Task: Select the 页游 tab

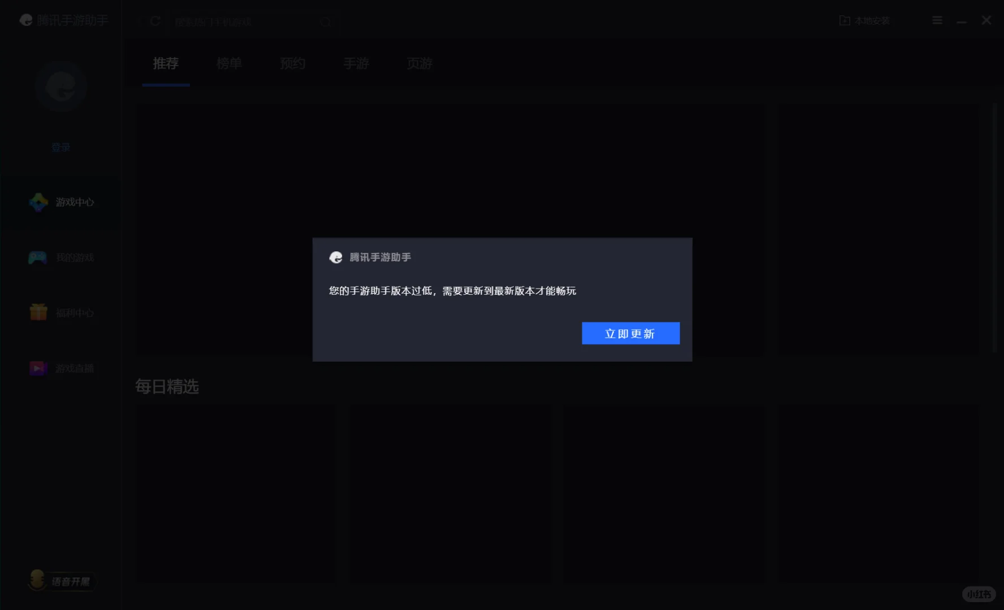Action: tap(419, 64)
